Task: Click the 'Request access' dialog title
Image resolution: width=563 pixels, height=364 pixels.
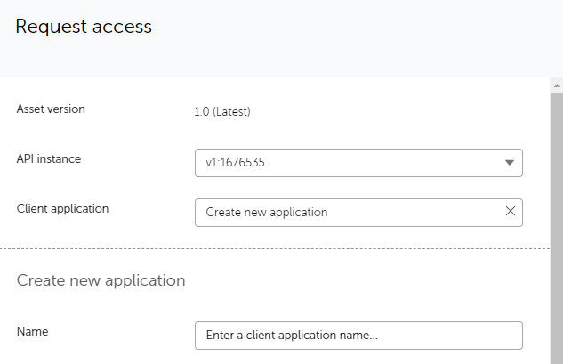Action: click(x=84, y=27)
